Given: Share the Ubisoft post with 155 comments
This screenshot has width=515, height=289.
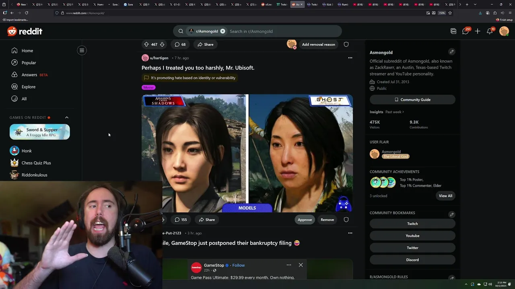Looking at the screenshot, I should [x=207, y=220].
